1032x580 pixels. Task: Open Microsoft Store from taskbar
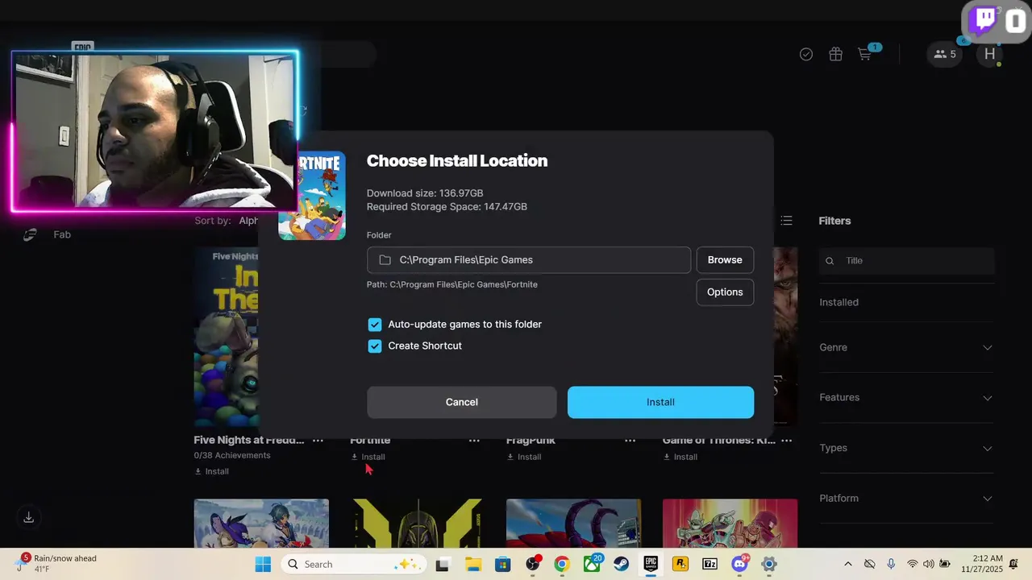(502, 565)
